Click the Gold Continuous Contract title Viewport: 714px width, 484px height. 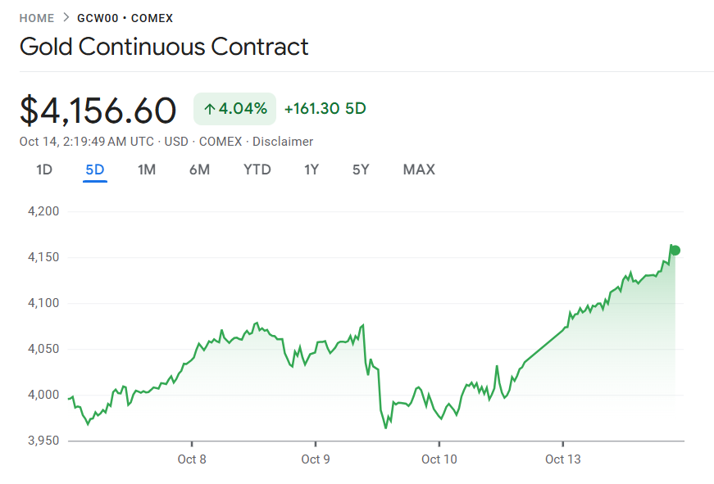tap(164, 47)
